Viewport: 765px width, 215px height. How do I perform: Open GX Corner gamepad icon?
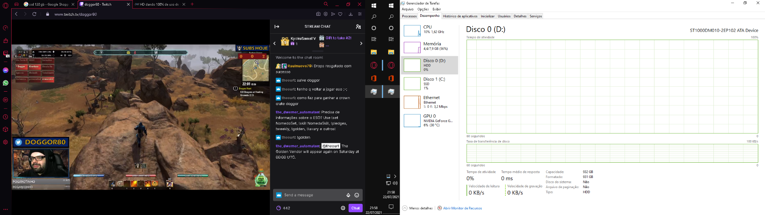16,4
